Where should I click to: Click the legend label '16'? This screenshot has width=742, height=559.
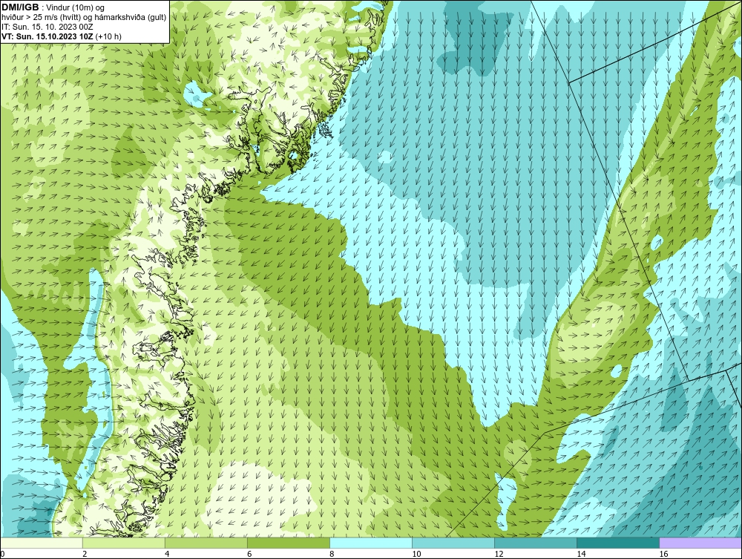point(663,554)
